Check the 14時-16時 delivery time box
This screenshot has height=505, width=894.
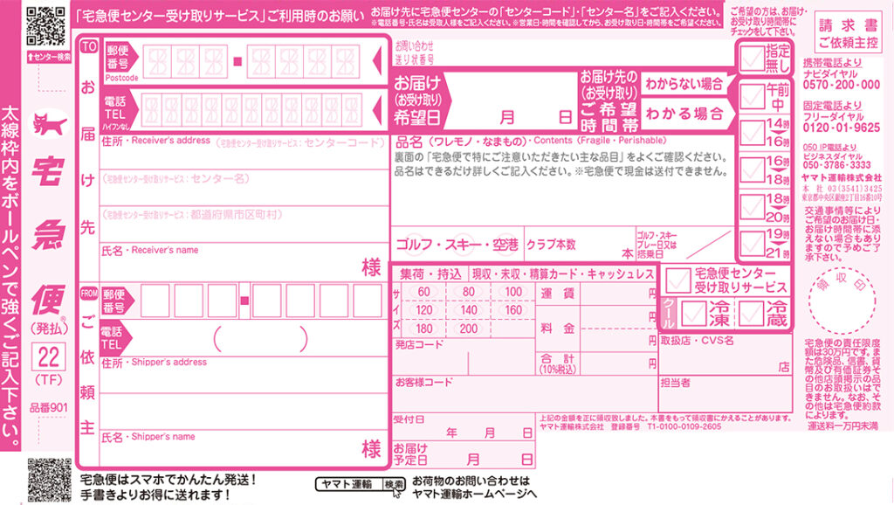(x=752, y=133)
